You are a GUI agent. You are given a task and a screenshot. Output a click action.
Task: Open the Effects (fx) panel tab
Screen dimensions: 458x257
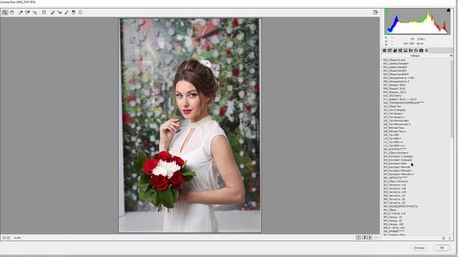pyautogui.click(x=416, y=51)
